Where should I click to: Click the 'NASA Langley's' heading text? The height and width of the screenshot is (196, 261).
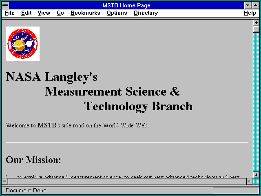point(52,77)
